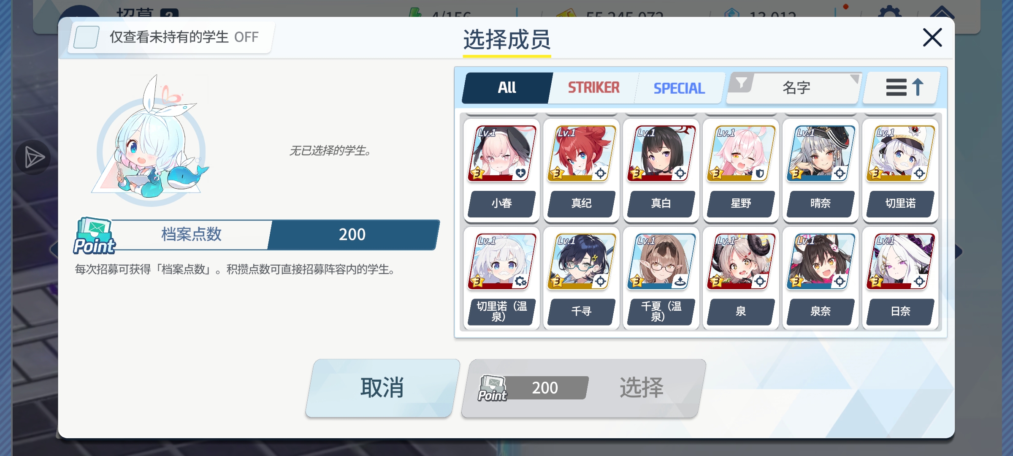Click the funnel filter icon

click(741, 83)
